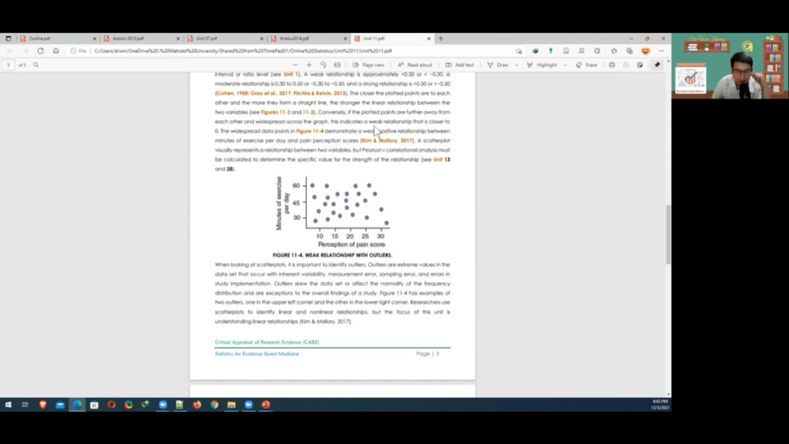Open Google Chrome from the taskbar
The image size is (789, 444).
point(214,405)
